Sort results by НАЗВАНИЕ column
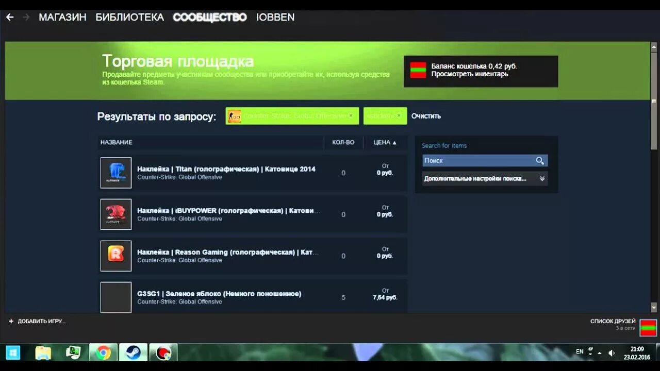 click(x=116, y=142)
